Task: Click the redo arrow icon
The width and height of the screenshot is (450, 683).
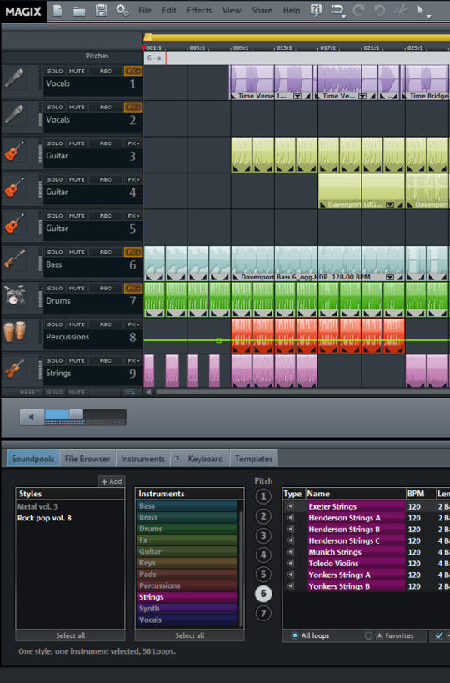Action: click(358, 10)
